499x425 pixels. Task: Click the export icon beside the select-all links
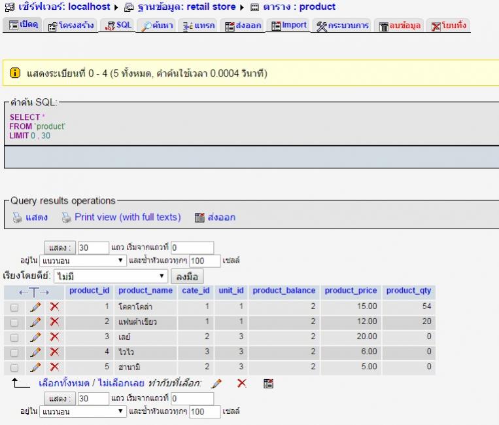click(x=268, y=383)
